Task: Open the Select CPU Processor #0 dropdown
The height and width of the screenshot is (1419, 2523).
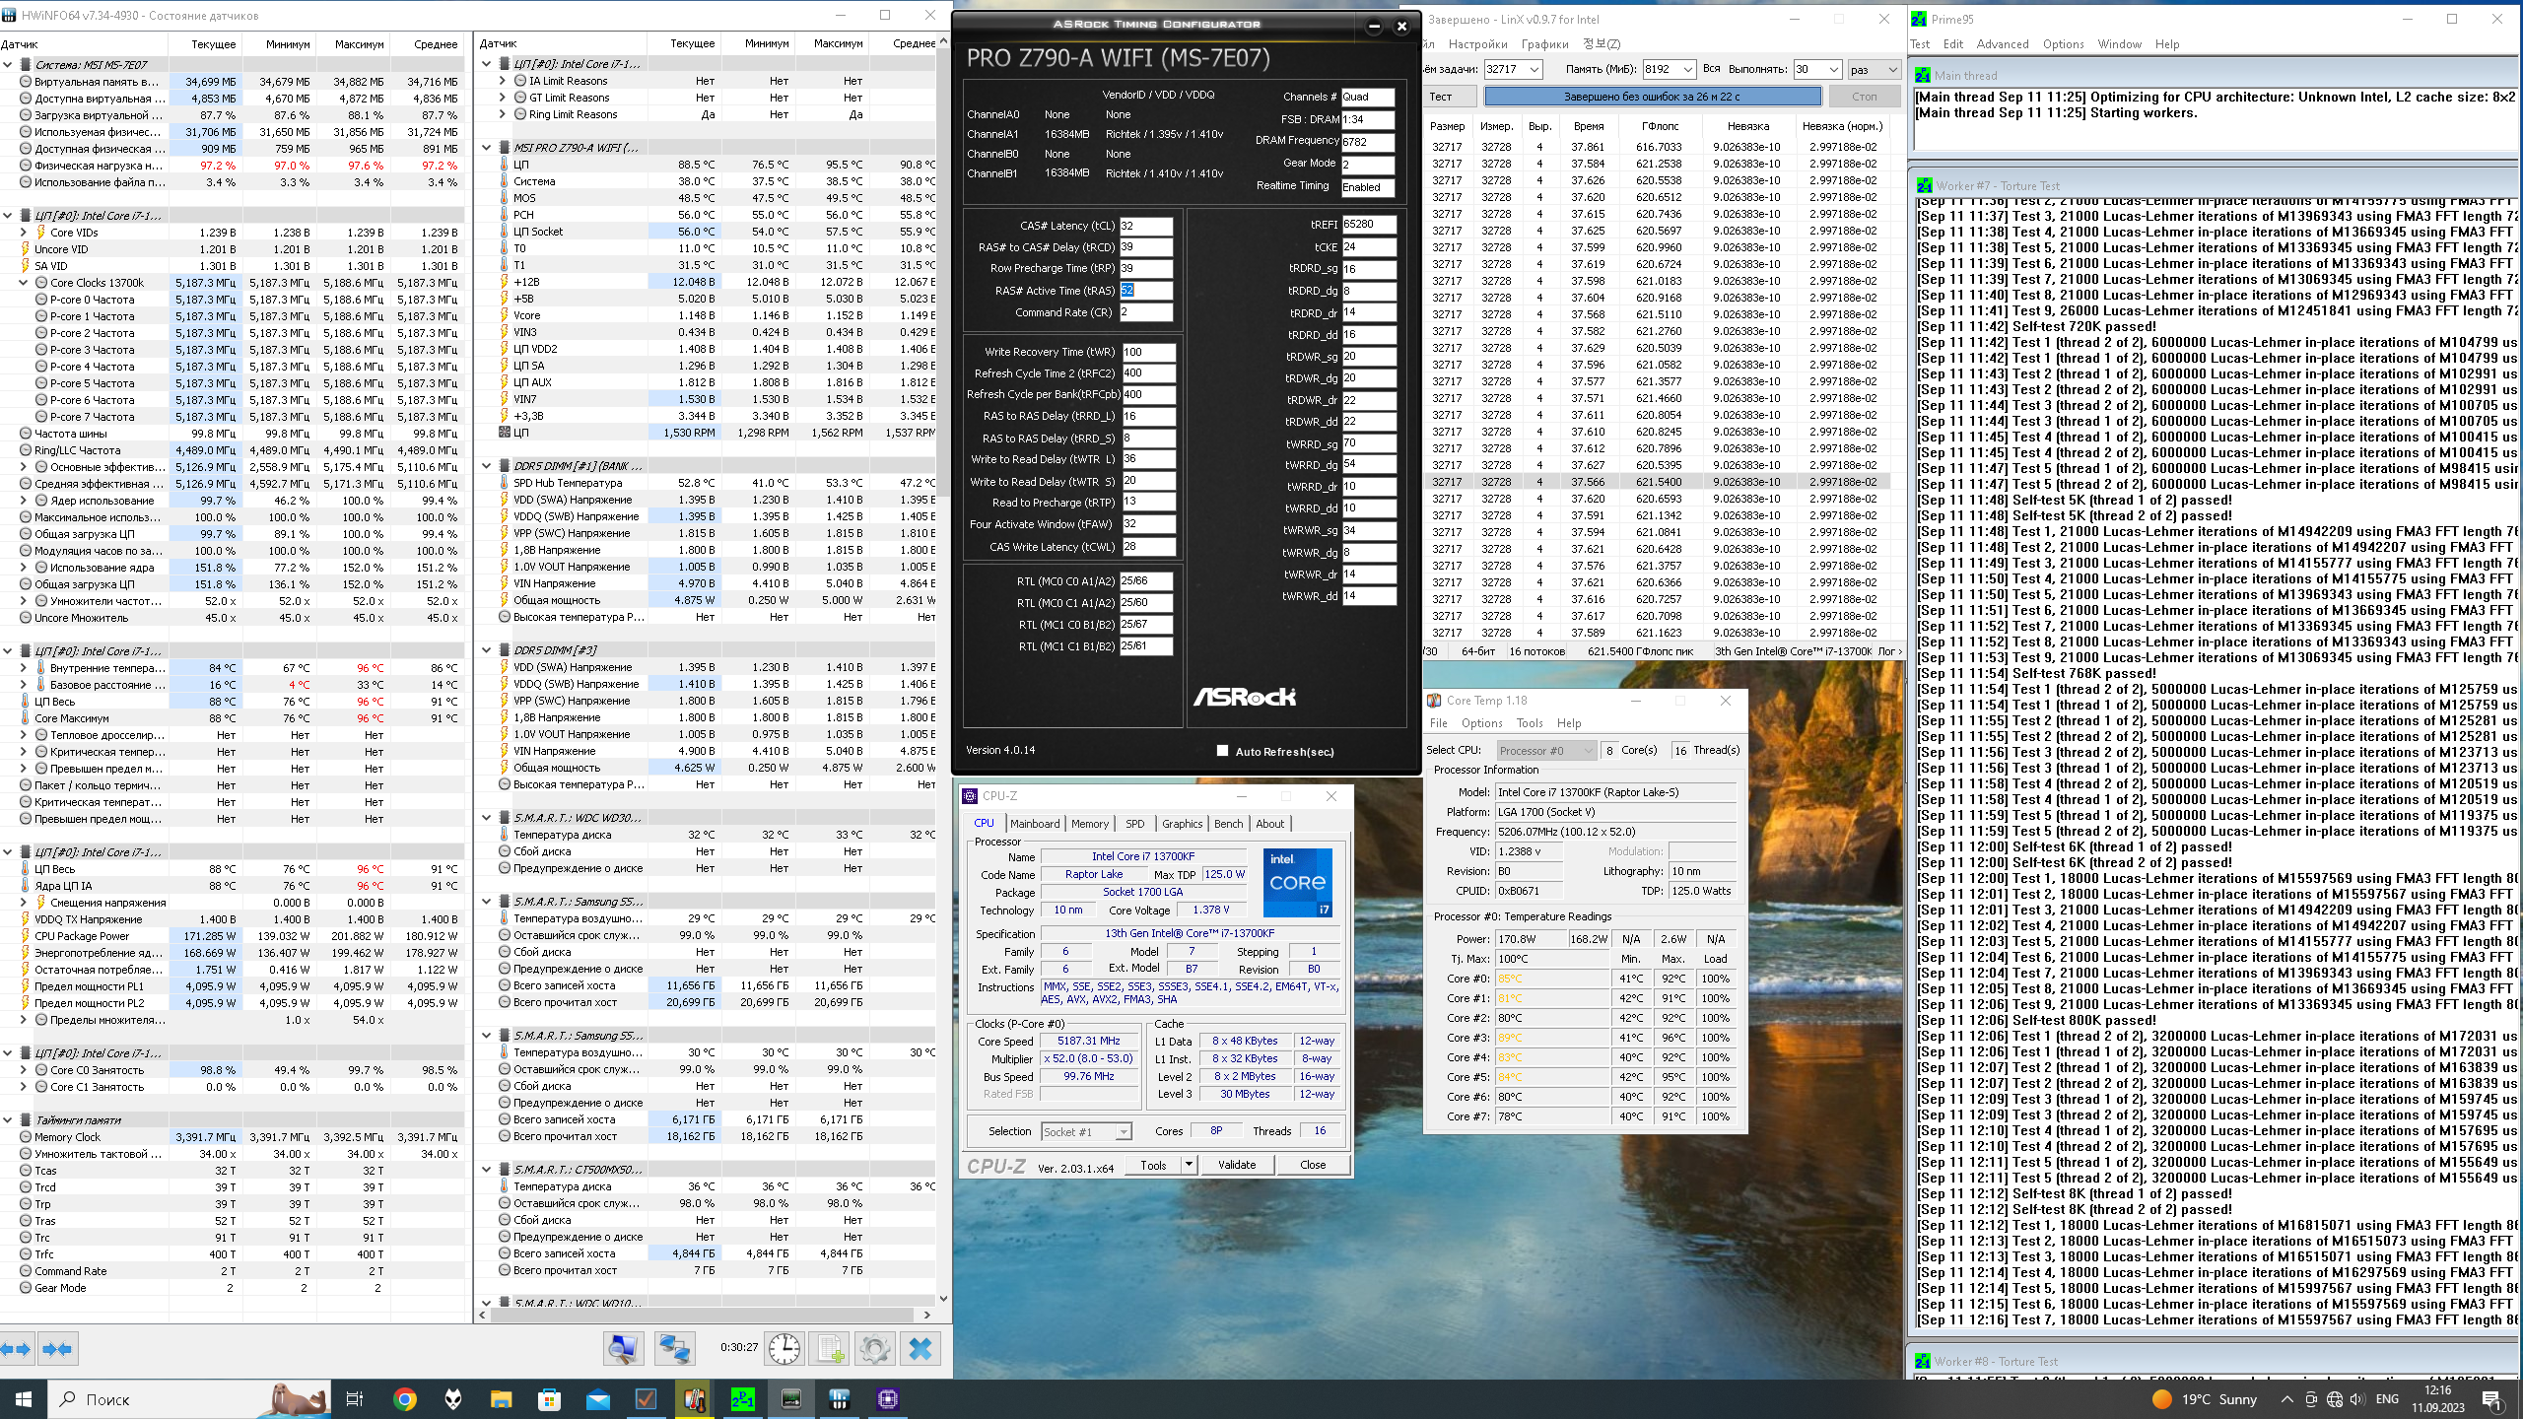Action: pos(1544,751)
